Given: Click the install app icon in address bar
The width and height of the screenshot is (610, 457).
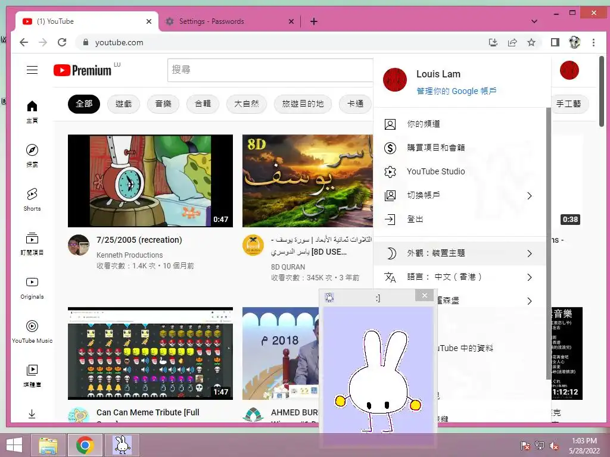Looking at the screenshot, I should pos(493,42).
